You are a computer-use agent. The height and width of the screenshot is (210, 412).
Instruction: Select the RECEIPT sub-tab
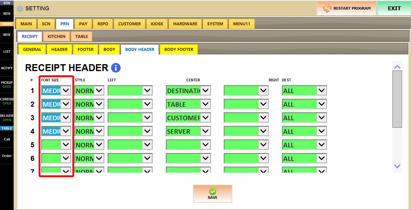coord(30,36)
